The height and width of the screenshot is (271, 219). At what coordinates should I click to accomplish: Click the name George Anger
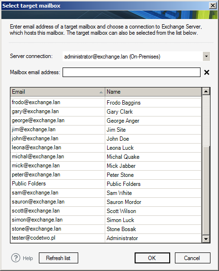click(x=123, y=121)
